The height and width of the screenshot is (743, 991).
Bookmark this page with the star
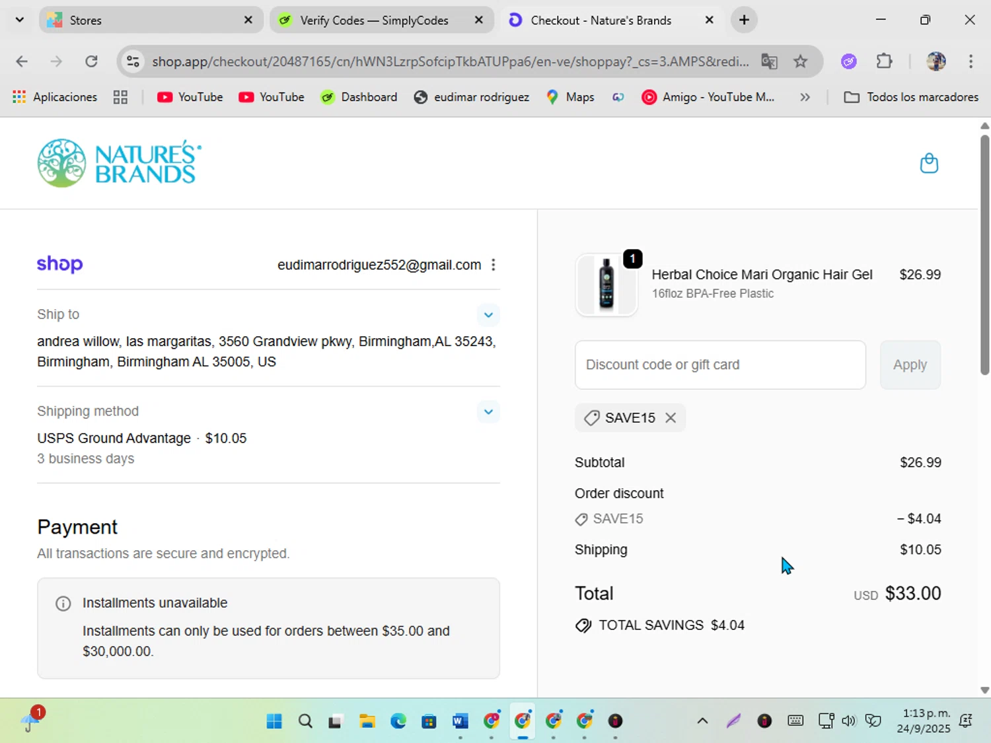pyautogui.click(x=801, y=61)
